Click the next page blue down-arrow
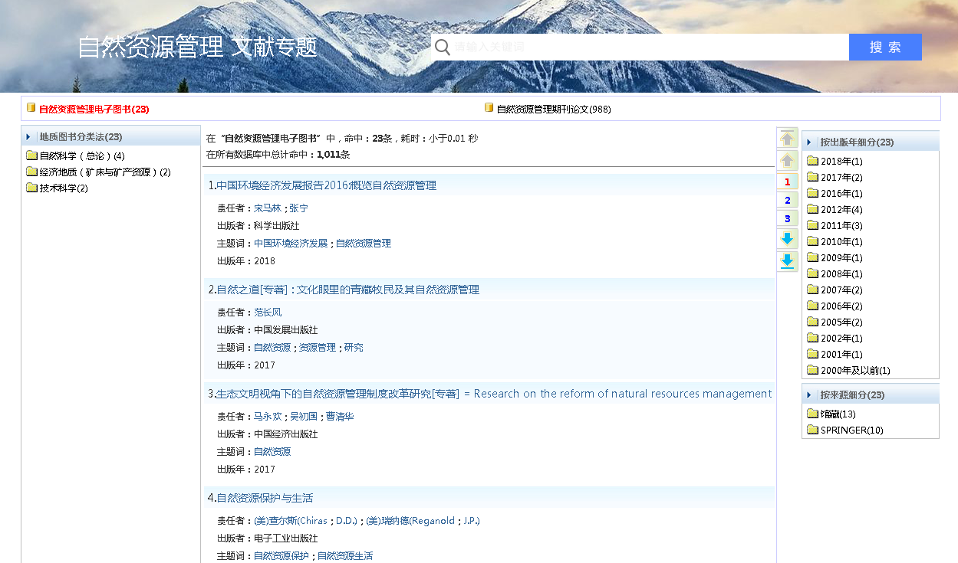The width and height of the screenshot is (958, 563). point(787,239)
